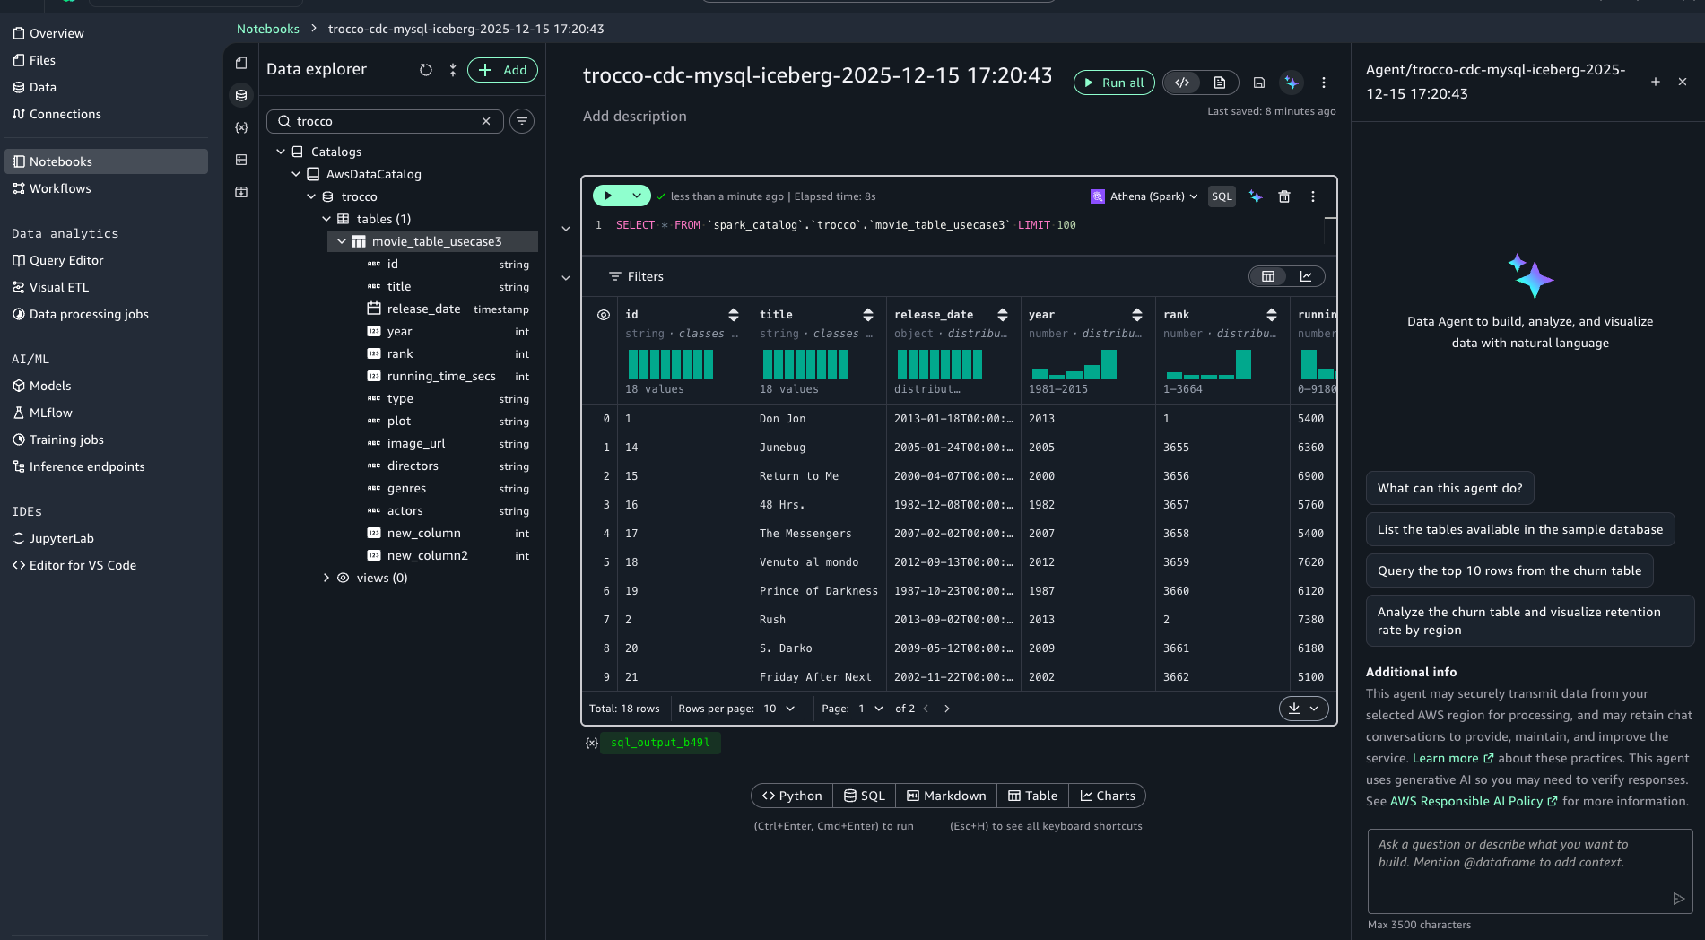Open the Data Agent sparkle icon in header
Screen dimensions: 1705x940
[1292, 83]
